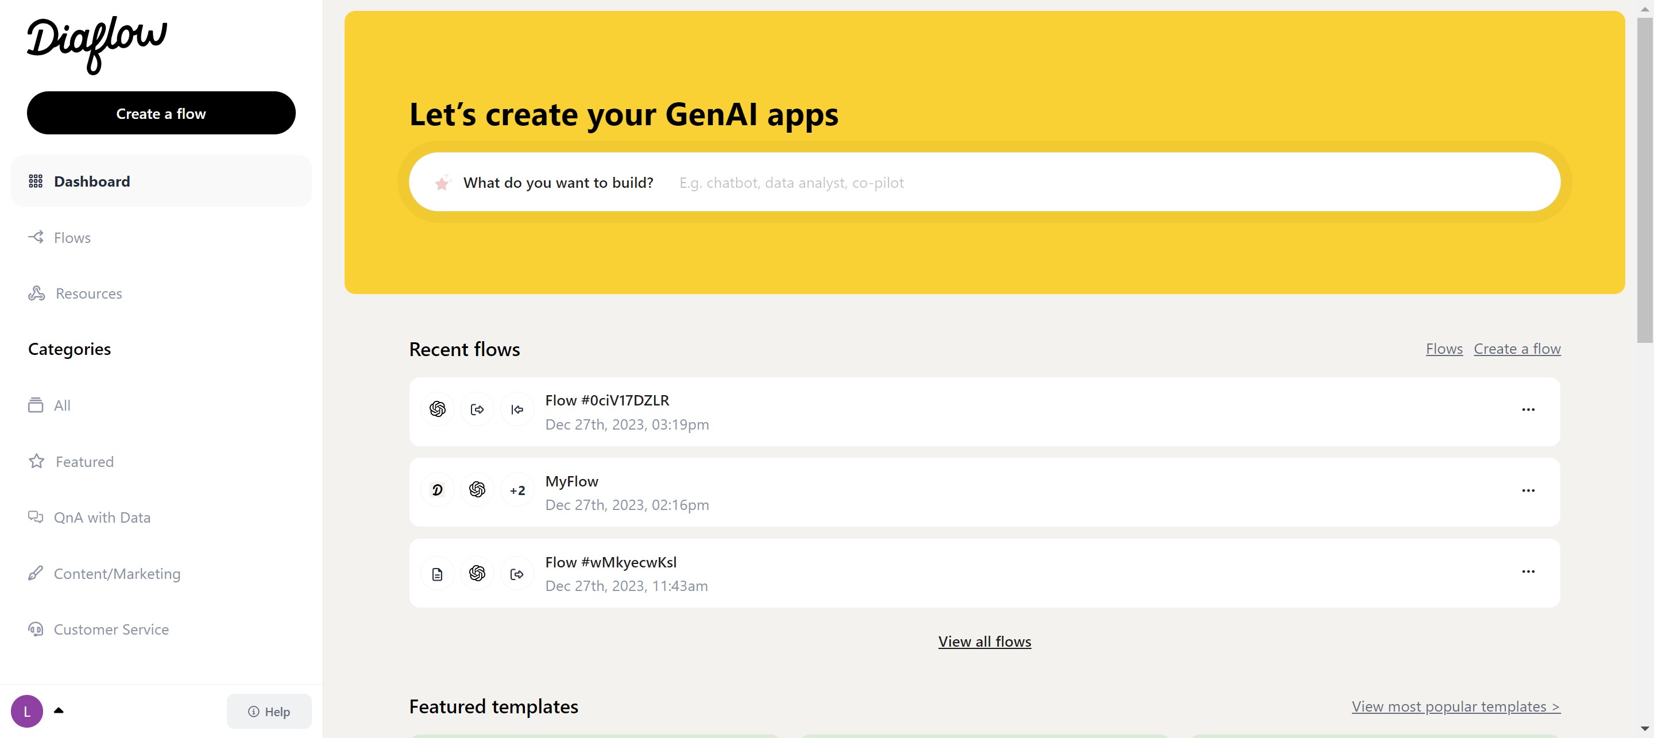Select the QnA with Data category
Viewport: 1654px width, 738px height.
102,517
